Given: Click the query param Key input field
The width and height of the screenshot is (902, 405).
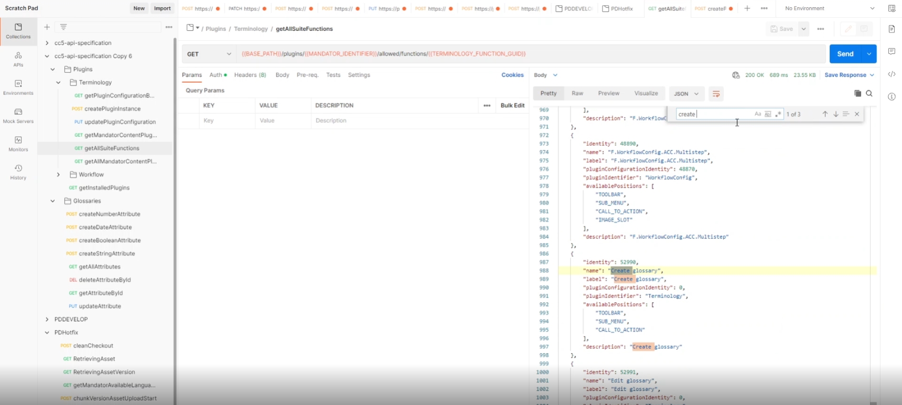Looking at the screenshot, I should tap(227, 121).
